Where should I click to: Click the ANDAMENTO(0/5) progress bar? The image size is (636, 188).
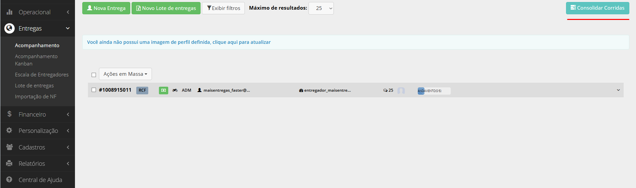point(434,91)
